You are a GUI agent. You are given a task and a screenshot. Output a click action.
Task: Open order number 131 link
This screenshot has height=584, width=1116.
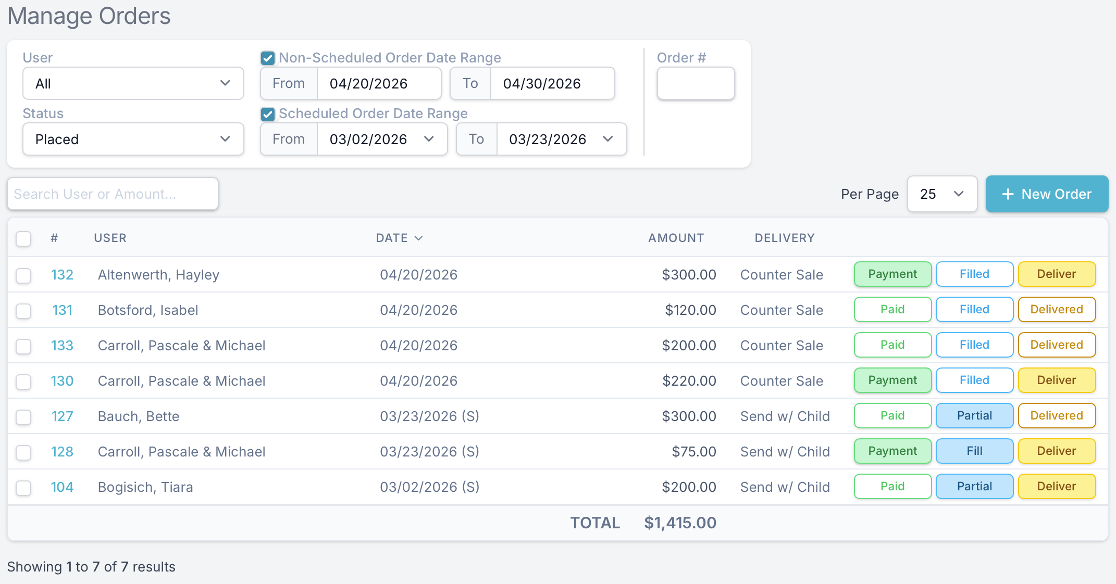(x=62, y=310)
